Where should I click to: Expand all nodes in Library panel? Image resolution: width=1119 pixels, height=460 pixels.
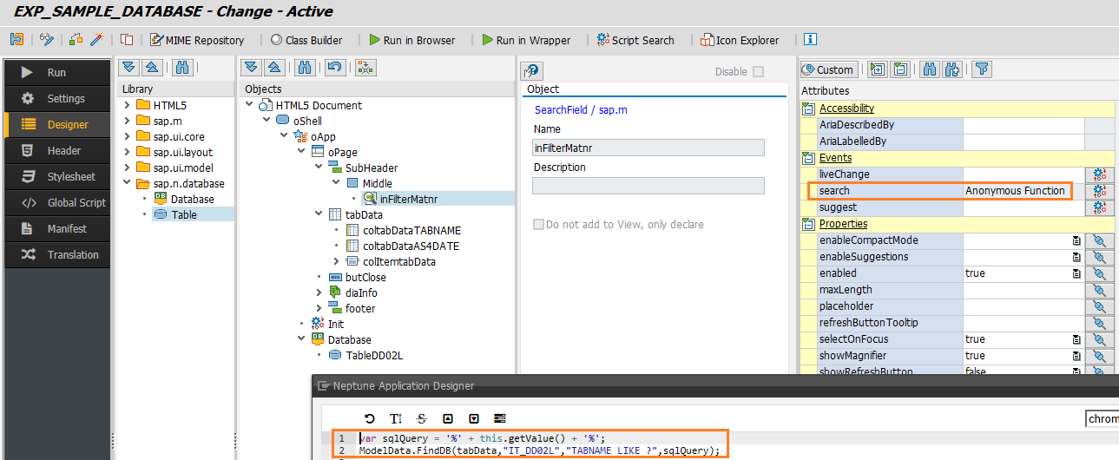[129, 68]
